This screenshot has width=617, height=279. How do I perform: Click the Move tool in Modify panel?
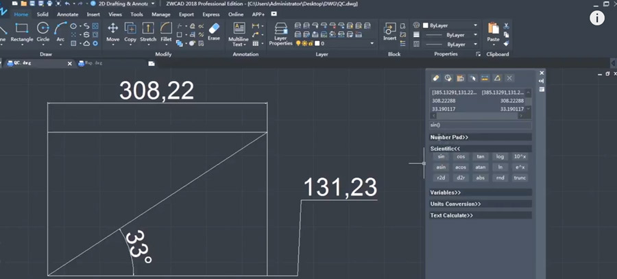(x=112, y=31)
